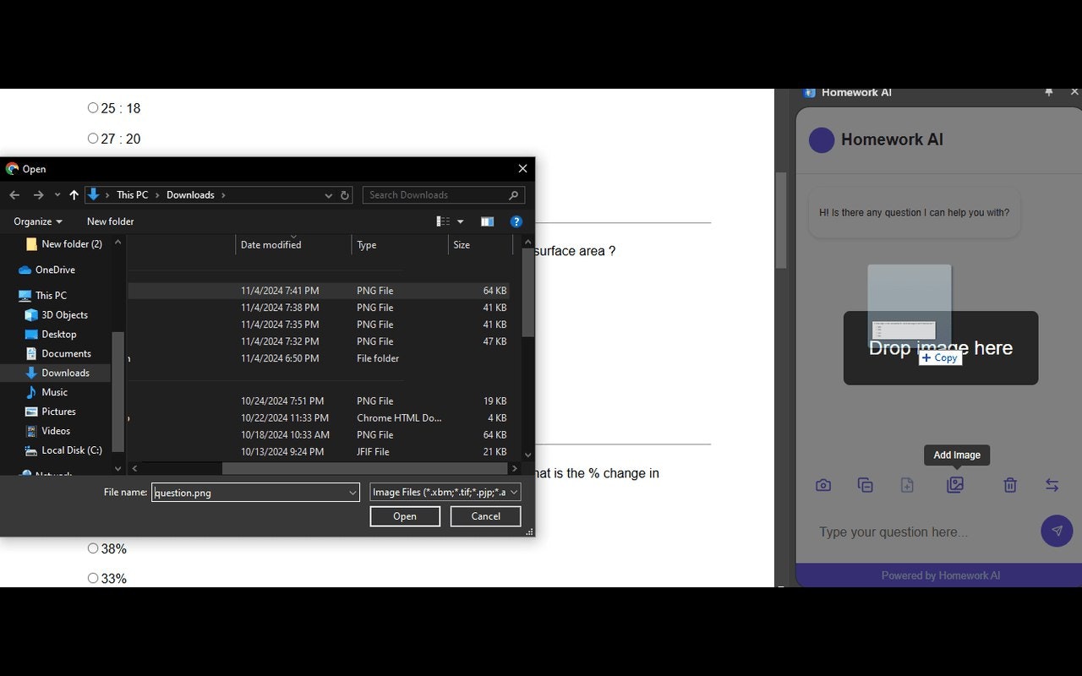Viewport: 1082px width, 676px height.
Task: Click the page's vertical scrollbar thumb
Action: (x=781, y=221)
